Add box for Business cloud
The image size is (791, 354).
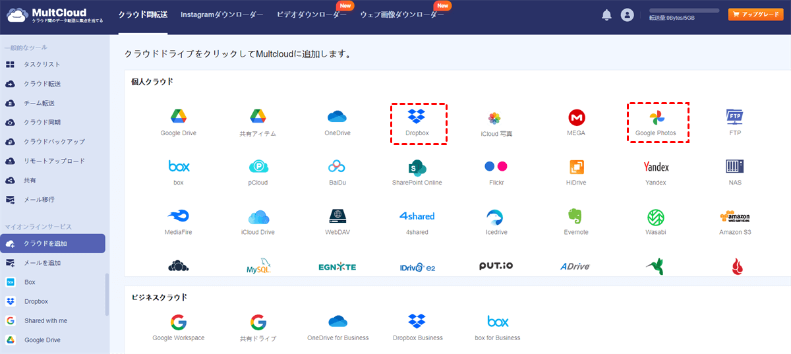(498, 327)
